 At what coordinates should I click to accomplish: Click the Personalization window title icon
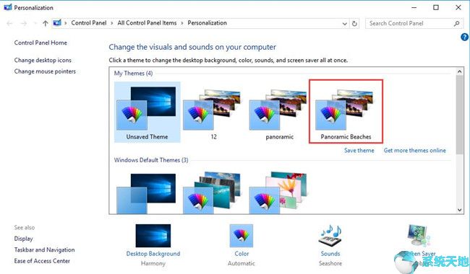pos(8,7)
